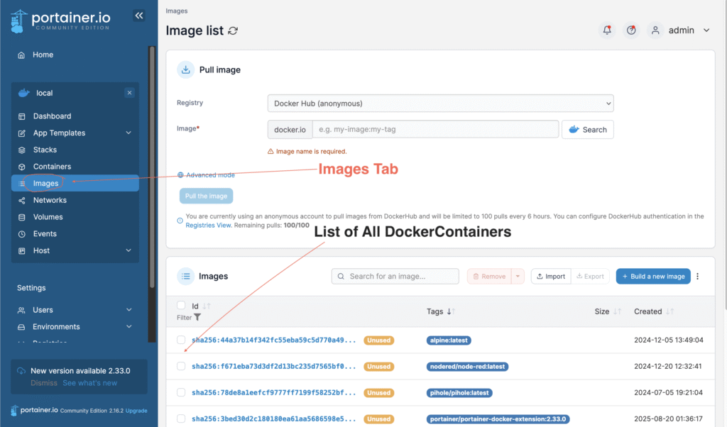Expand the Environments settings submenu
727x427 pixels.
[x=129, y=326]
